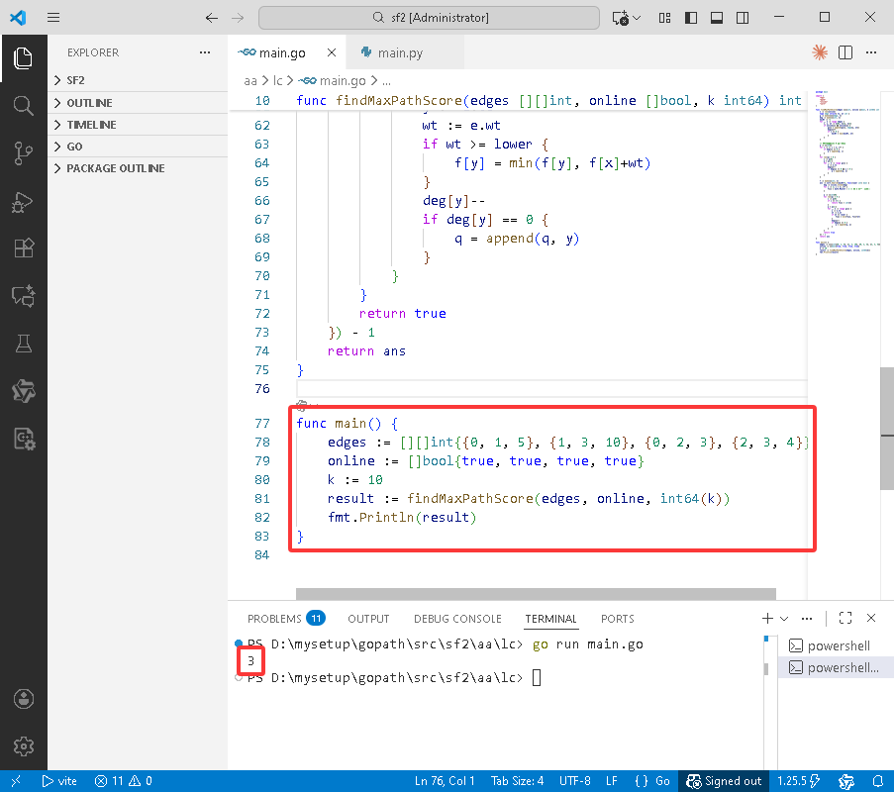Open the Source Control view
894x792 pixels.
pos(23,152)
